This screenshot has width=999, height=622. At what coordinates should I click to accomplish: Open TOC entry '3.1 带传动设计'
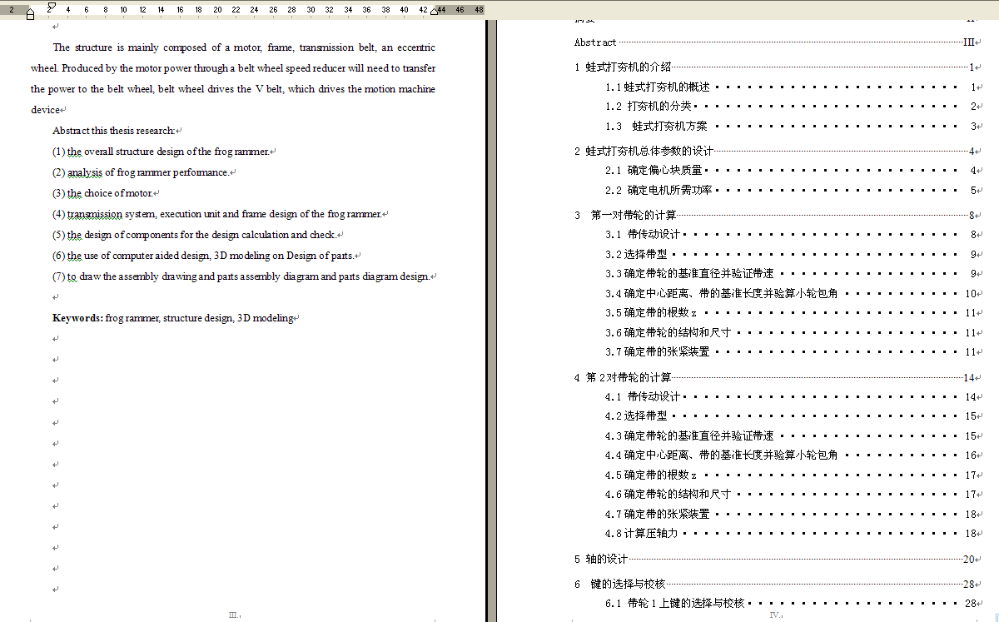pyautogui.click(x=793, y=235)
